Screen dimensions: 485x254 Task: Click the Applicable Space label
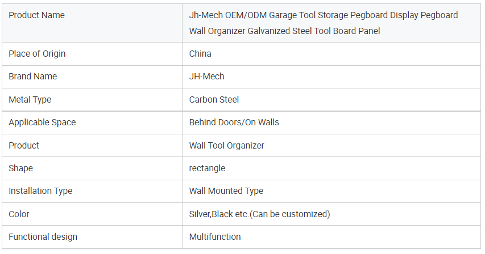[42, 122]
